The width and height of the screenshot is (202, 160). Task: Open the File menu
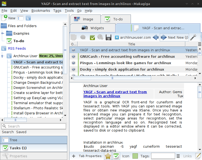[x=4, y=11]
